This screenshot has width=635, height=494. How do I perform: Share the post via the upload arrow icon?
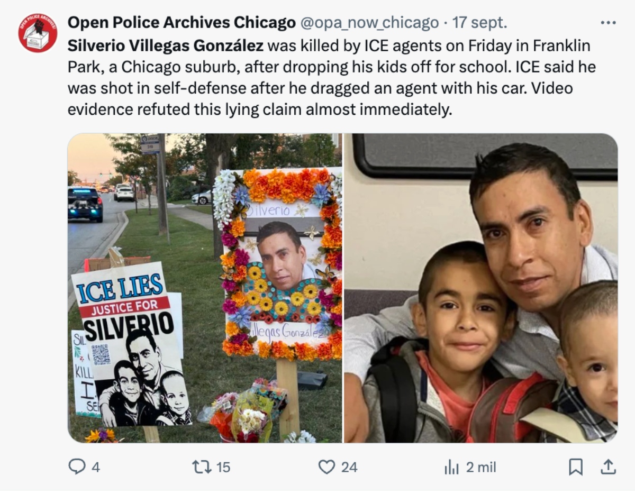tap(608, 466)
